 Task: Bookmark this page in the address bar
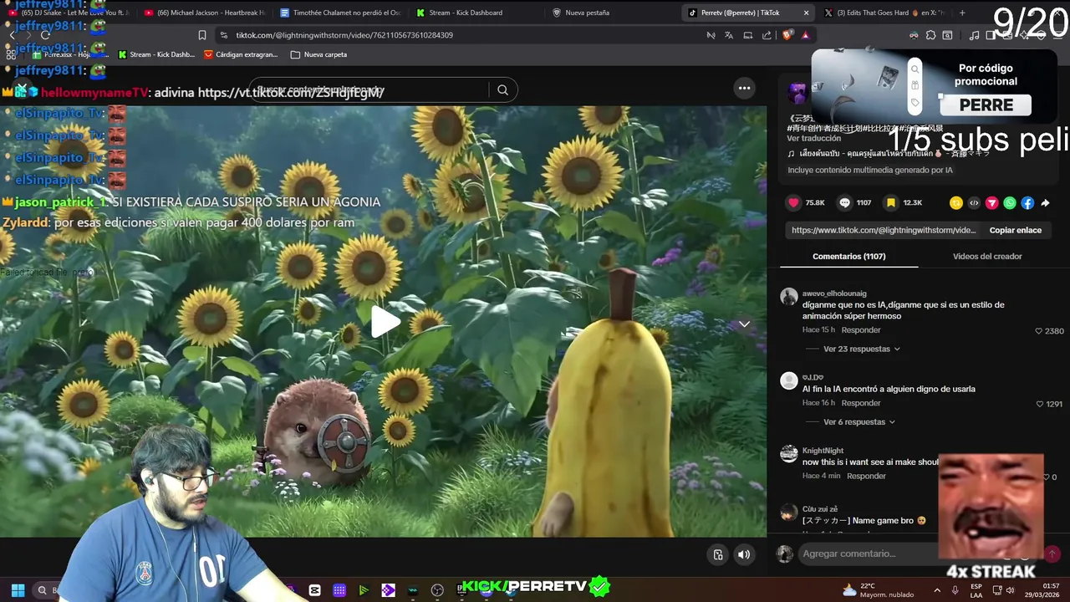point(202,35)
